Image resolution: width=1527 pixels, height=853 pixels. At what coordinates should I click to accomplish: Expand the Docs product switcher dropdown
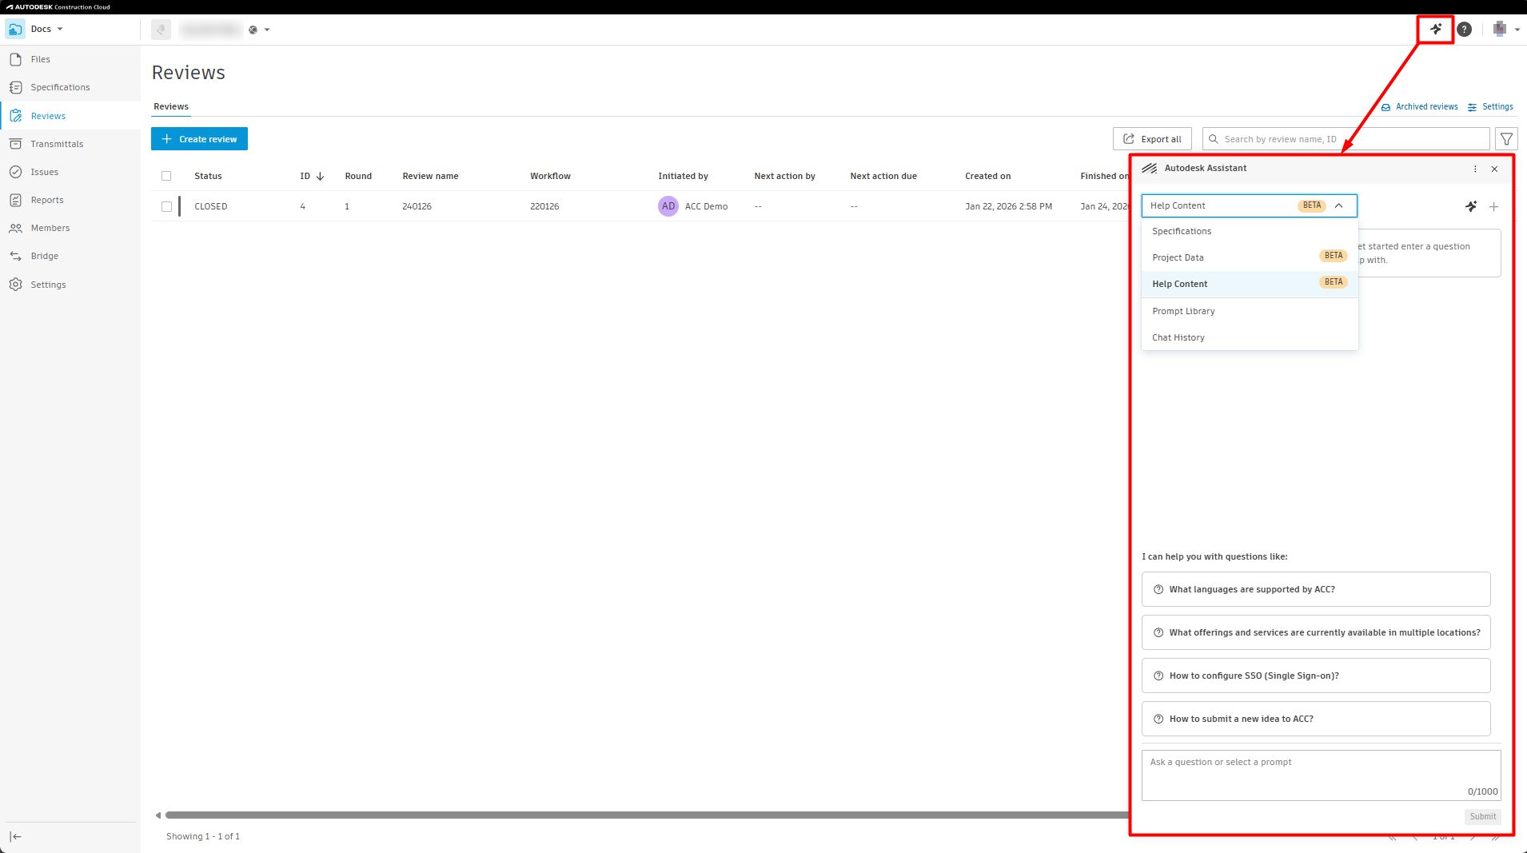click(x=60, y=30)
